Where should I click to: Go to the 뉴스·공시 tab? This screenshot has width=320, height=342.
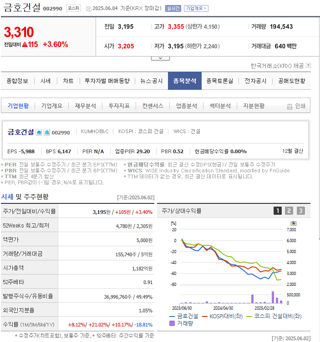coord(151,81)
